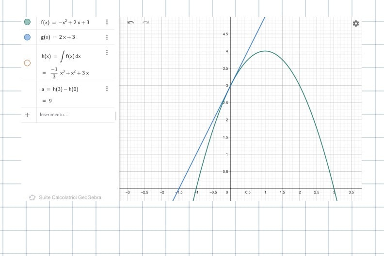Image resolution: width=384 pixels, height=256 pixels.
Task: Toggle visibility of g(x) with blue circle
Action: [27, 37]
